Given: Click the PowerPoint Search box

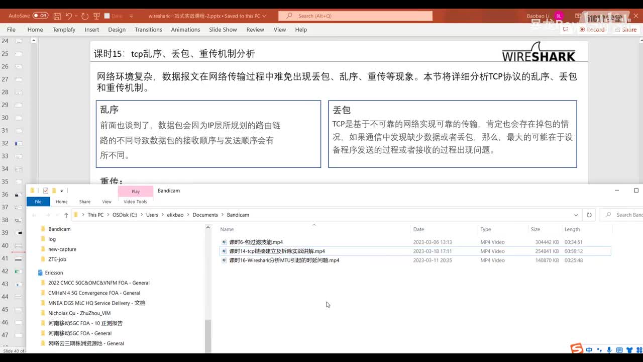Looking at the screenshot, I should coord(356,16).
